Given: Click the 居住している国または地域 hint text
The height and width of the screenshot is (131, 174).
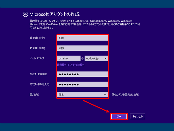Looking at the screenshot, I should pos(125,95).
